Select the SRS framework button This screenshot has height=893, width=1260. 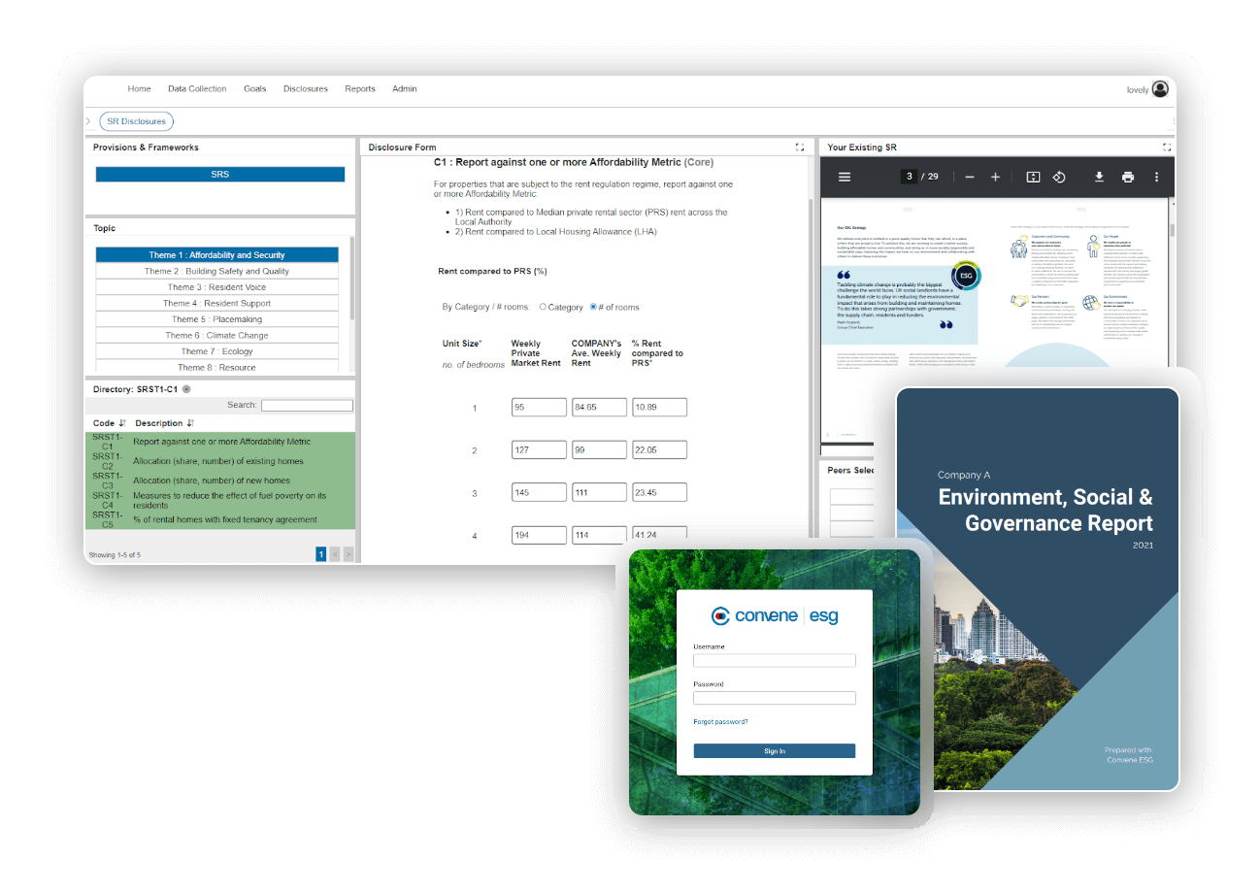pyautogui.click(x=220, y=175)
